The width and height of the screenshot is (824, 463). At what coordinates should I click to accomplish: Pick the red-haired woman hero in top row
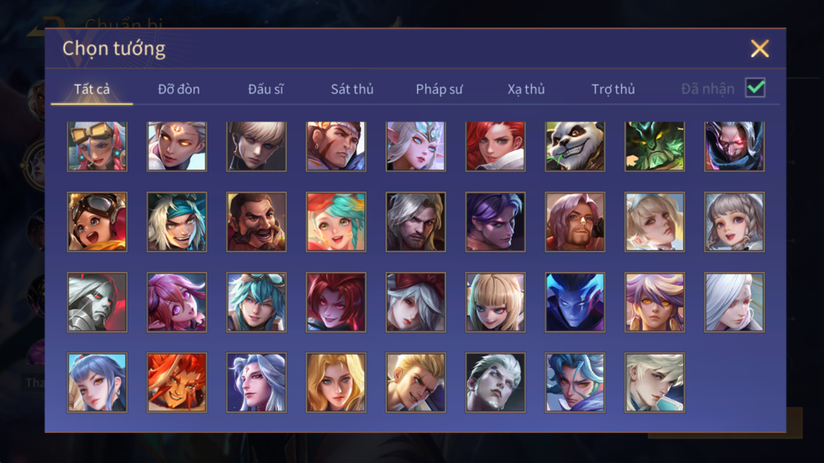click(x=495, y=147)
